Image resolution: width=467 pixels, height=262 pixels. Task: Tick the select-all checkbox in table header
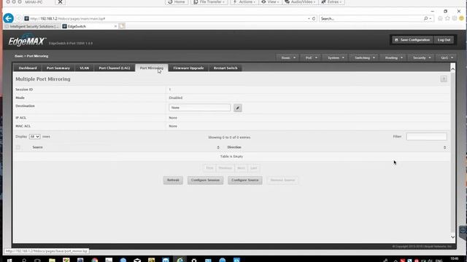coord(18,147)
